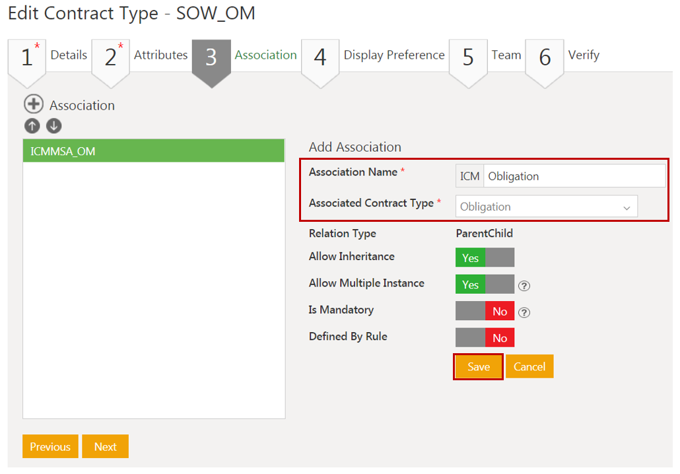Click the add Association plus icon
The image size is (680, 474).
coord(33,104)
